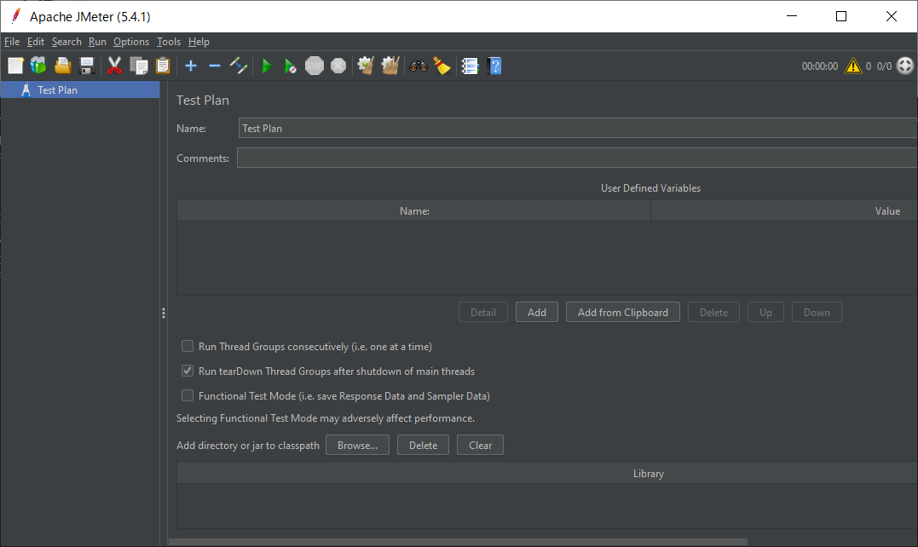Open the Run menu
Screen dimensions: 918x547
point(97,42)
